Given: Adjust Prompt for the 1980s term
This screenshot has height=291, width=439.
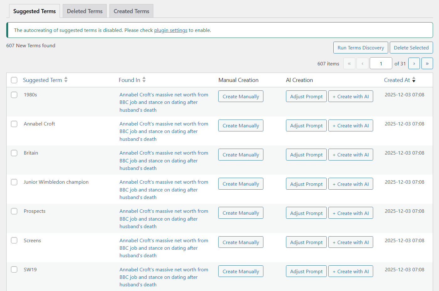Looking at the screenshot, I should [x=306, y=96].
